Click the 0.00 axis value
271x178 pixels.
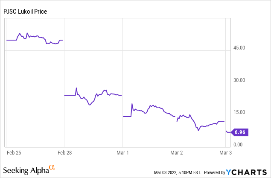[x=238, y=144]
